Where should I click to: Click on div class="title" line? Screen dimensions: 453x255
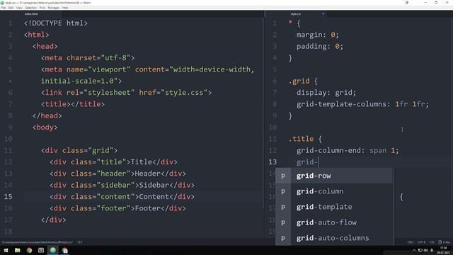[113, 162]
